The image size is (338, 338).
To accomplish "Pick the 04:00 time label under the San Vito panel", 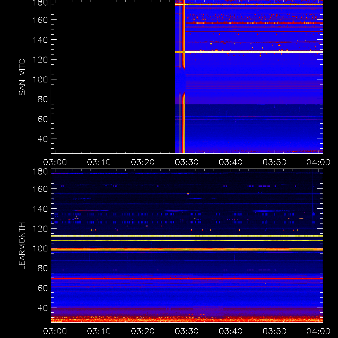I will pyautogui.click(x=319, y=162).
